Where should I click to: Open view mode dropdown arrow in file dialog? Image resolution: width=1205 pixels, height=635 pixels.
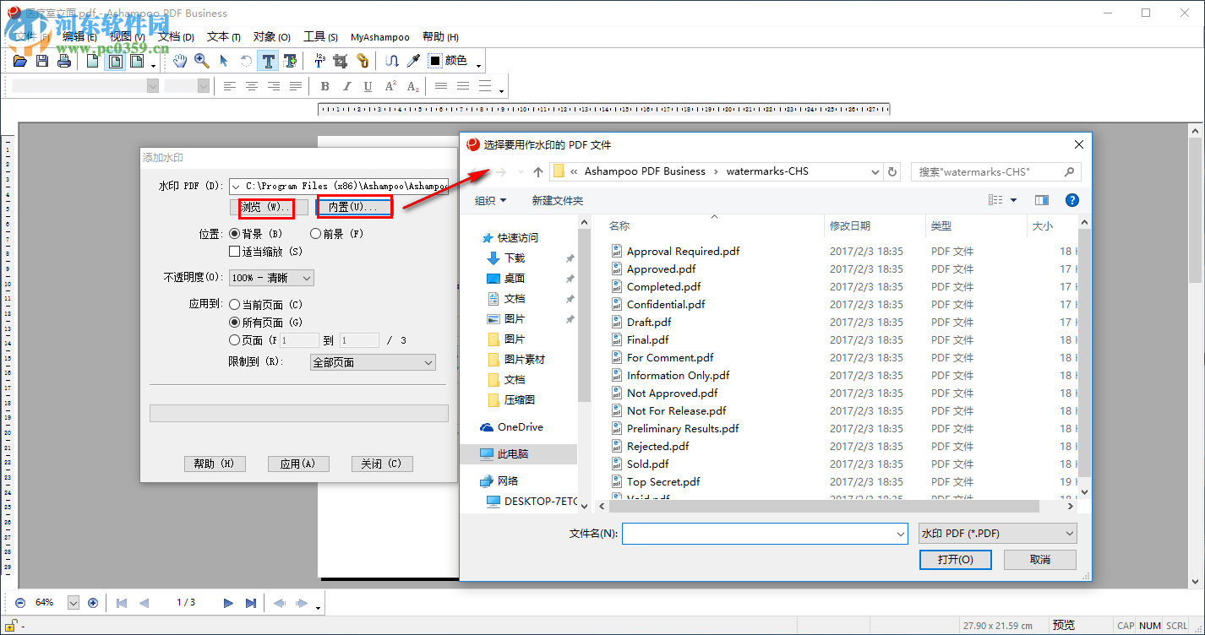[1013, 200]
